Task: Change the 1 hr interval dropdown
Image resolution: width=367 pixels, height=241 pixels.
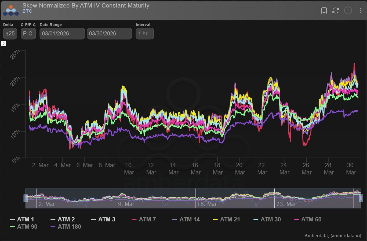Action: (x=144, y=34)
